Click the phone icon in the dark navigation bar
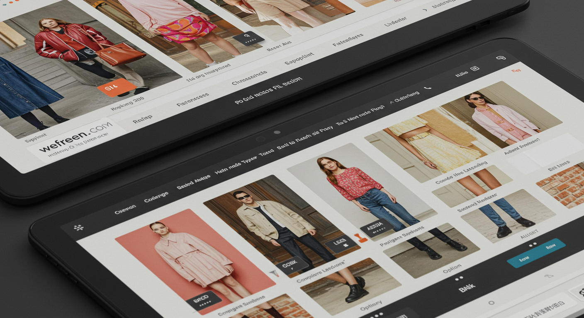Image resolution: width=584 pixels, height=318 pixels. [x=428, y=88]
